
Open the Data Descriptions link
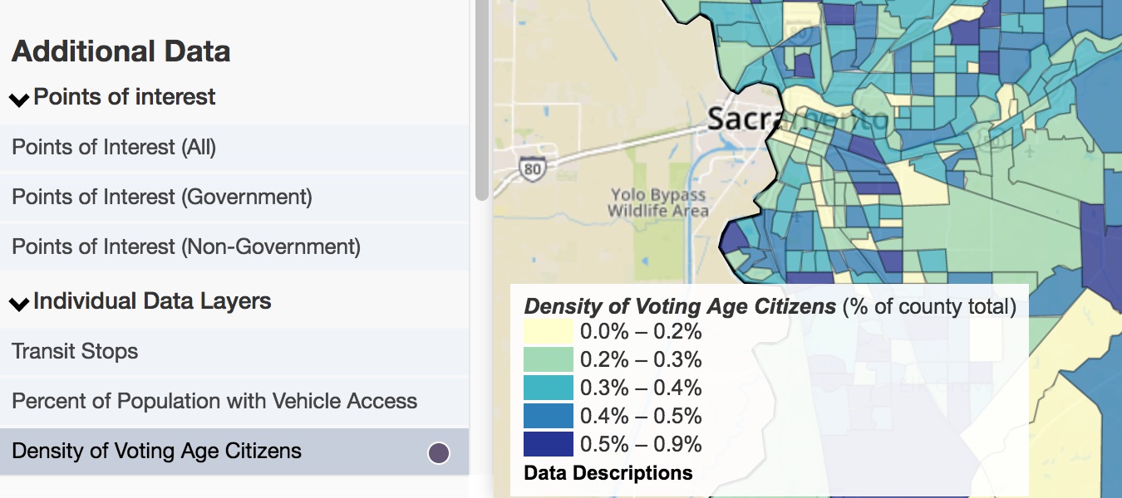point(608,472)
